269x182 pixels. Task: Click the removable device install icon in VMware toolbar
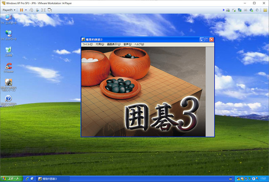coord(37,10)
